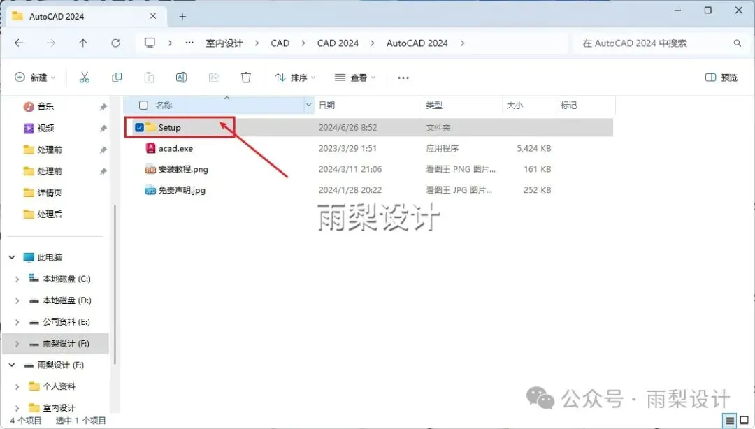Go up one folder level
This screenshot has height=429, width=755.
(82, 43)
